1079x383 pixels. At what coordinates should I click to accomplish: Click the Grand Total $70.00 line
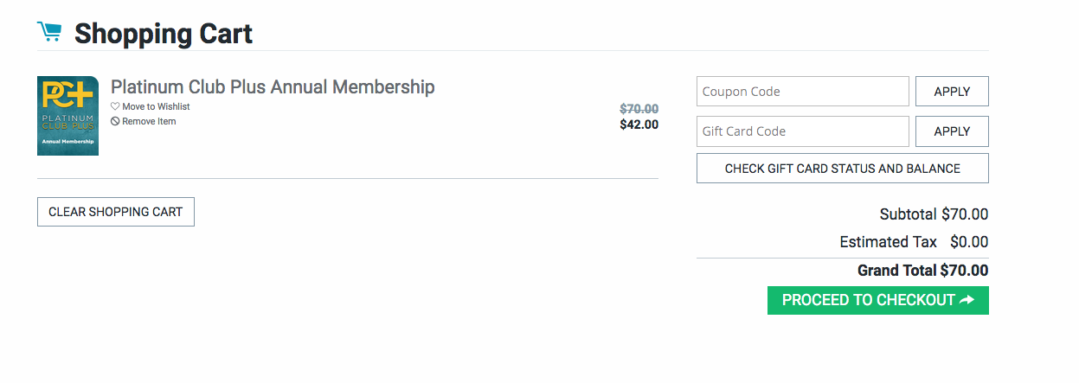(922, 271)
